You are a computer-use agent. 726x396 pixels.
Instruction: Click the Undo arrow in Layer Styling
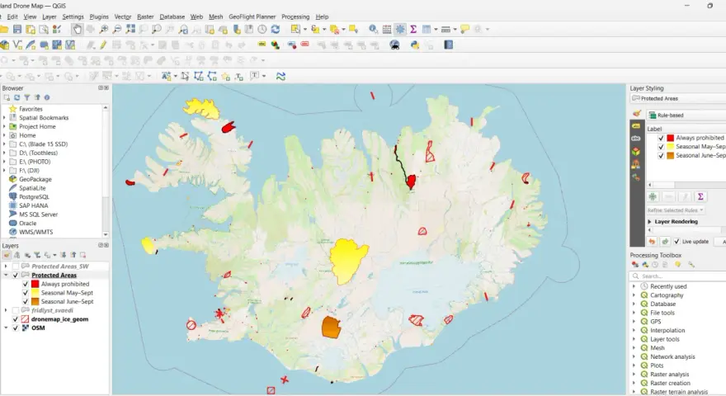click(x=652, y=241)
